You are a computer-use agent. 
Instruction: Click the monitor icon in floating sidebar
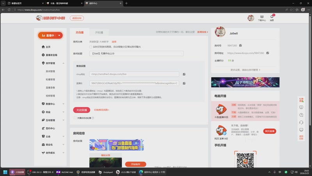(x=301, y=130)
